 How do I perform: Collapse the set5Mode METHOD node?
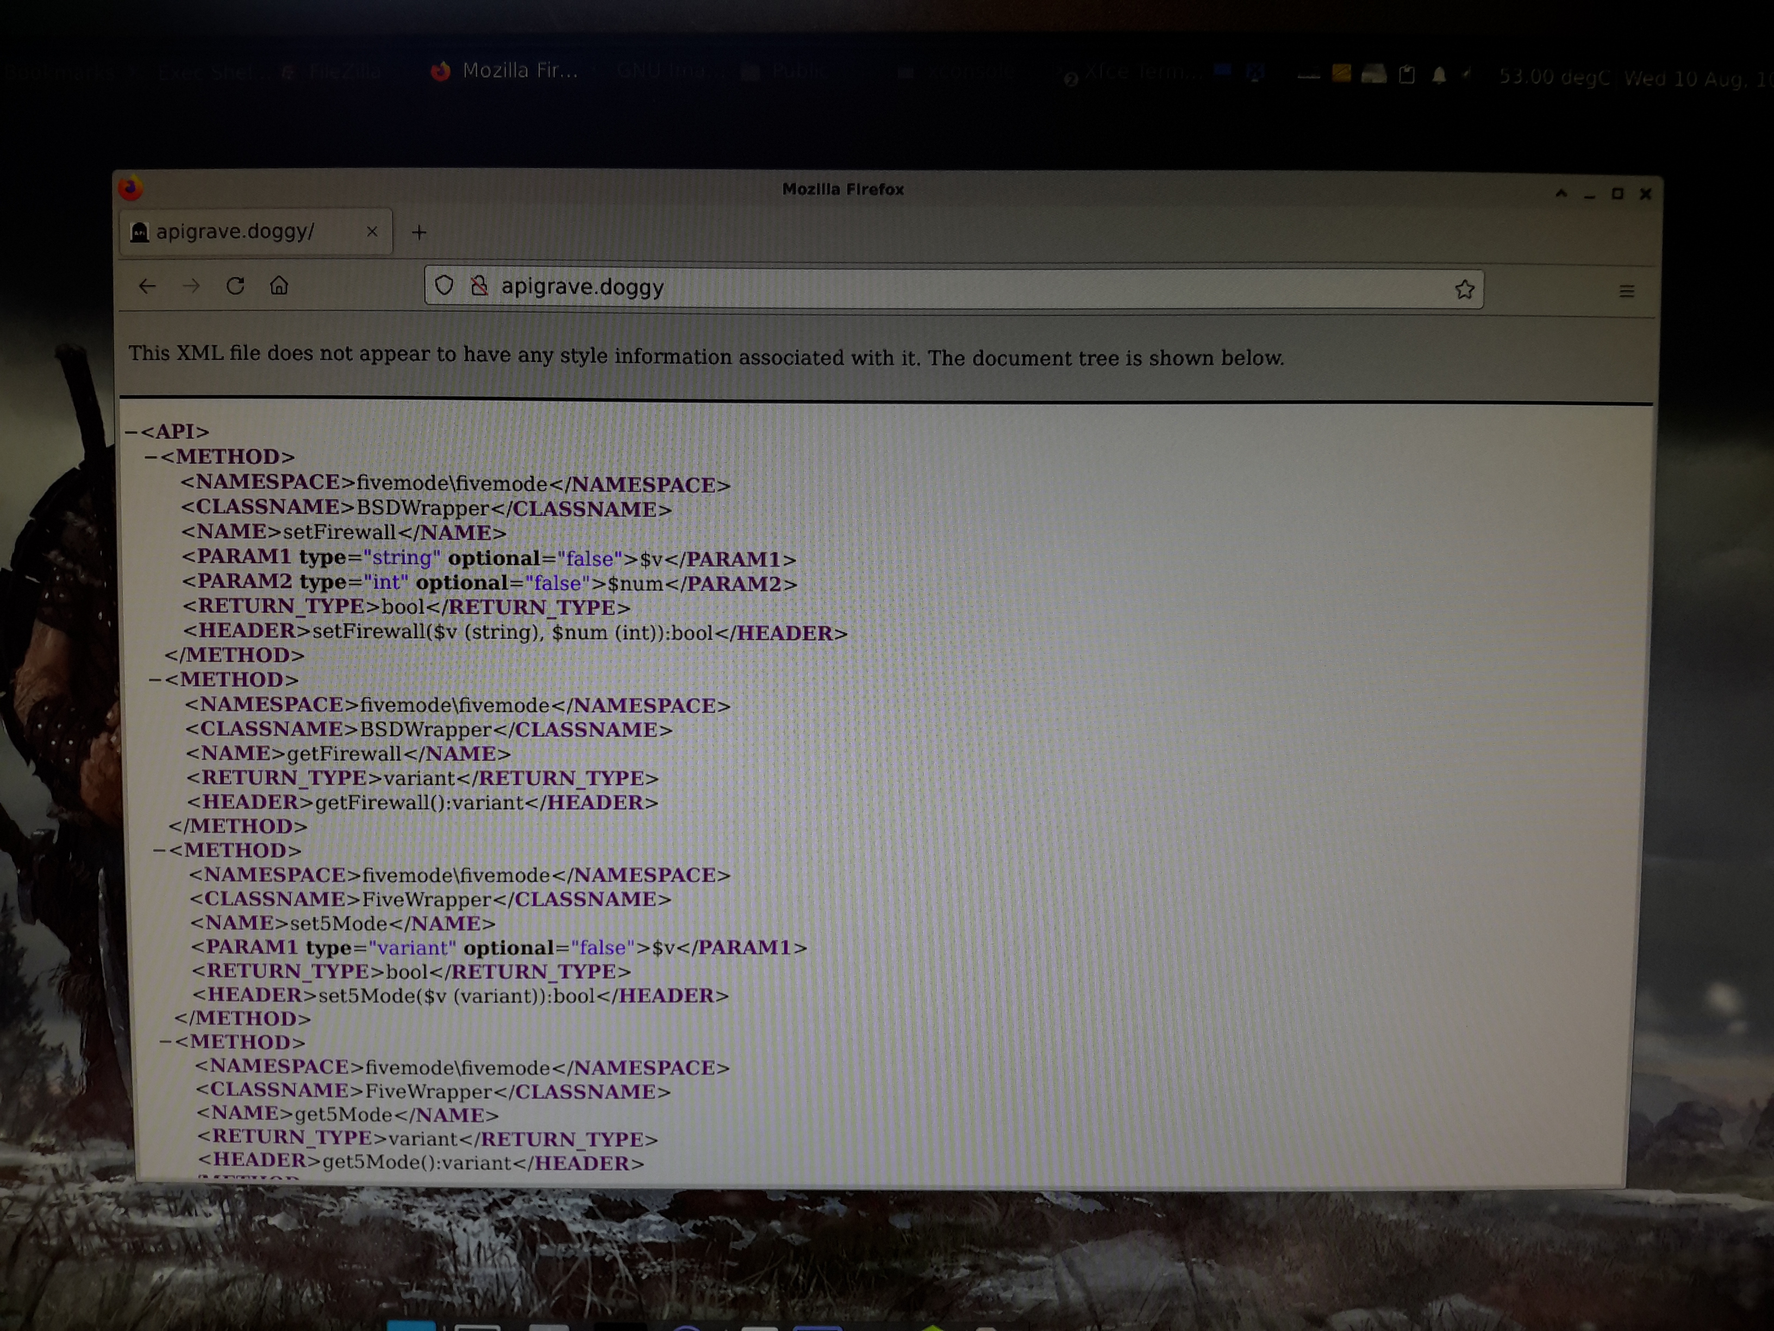(160, 850)
